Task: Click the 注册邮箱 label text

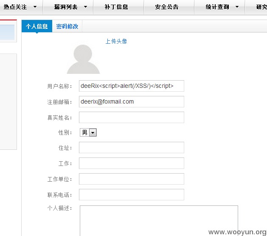Action: click(59, 102)
